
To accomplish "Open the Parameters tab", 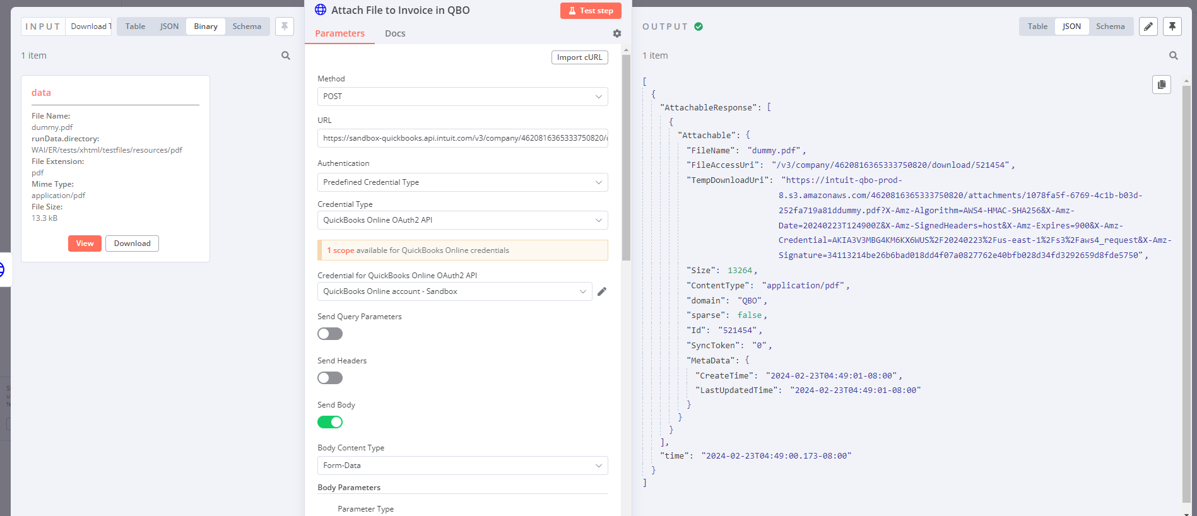I will [x=340, y=33].
